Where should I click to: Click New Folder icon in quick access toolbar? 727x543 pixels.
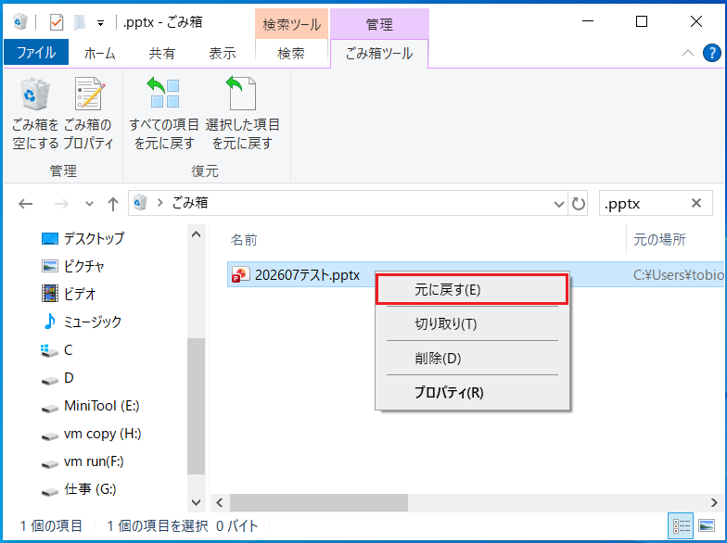pos(80,22)
